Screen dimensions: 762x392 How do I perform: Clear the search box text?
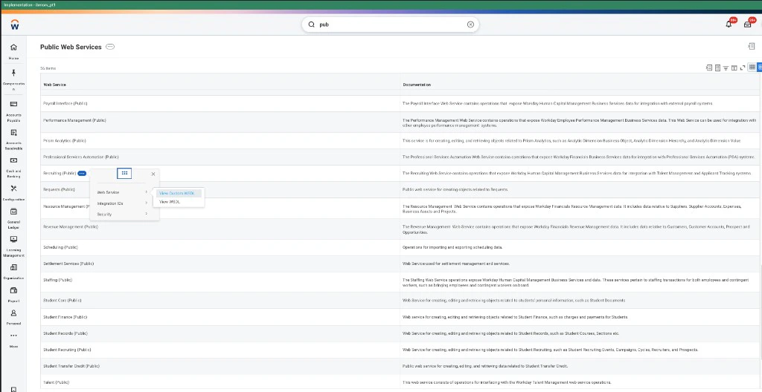coord(470,24)
